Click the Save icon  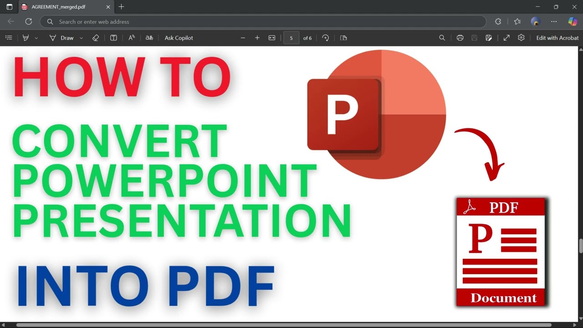point(474,38)
